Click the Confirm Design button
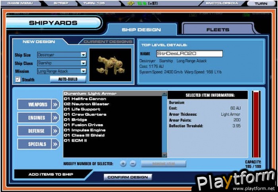 [x=128, y=177]
